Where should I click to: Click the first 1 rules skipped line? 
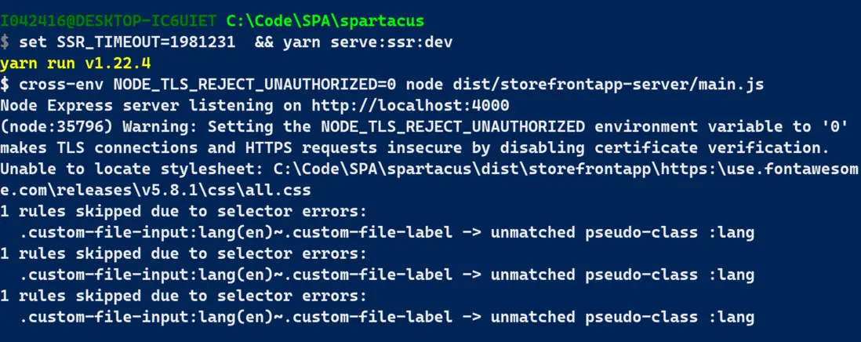tap(183, 211)
